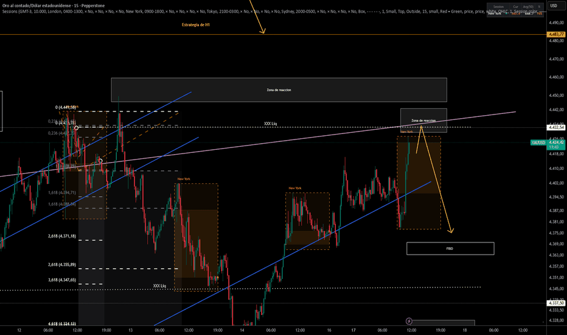The image size is (567, 335).
Task: Click date '18' on time axis
Action: [465, 330]
